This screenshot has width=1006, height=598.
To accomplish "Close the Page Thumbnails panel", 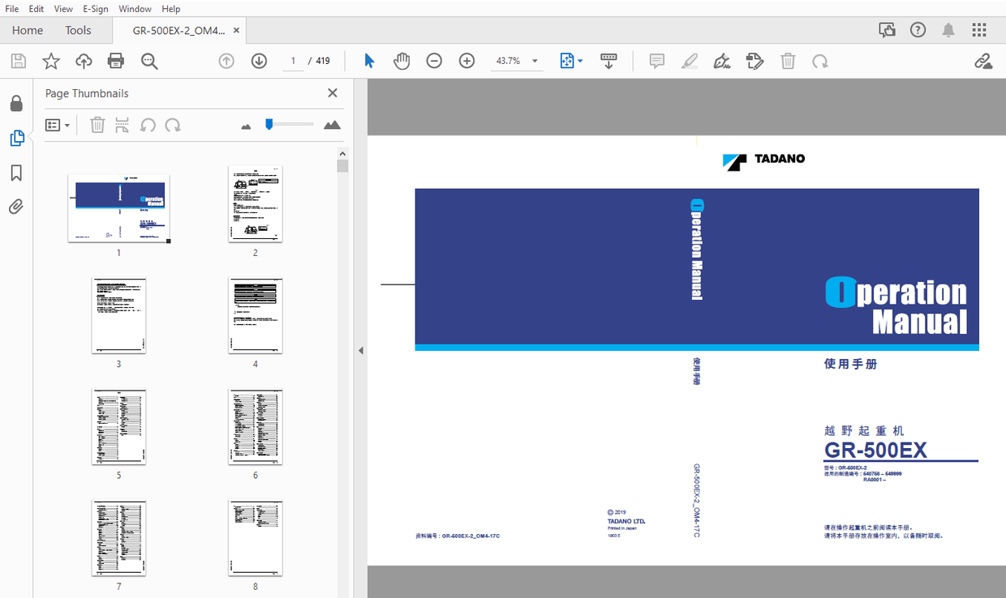I will (332, 93).
